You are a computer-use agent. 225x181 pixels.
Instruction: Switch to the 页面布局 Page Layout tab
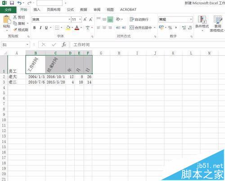54,9
